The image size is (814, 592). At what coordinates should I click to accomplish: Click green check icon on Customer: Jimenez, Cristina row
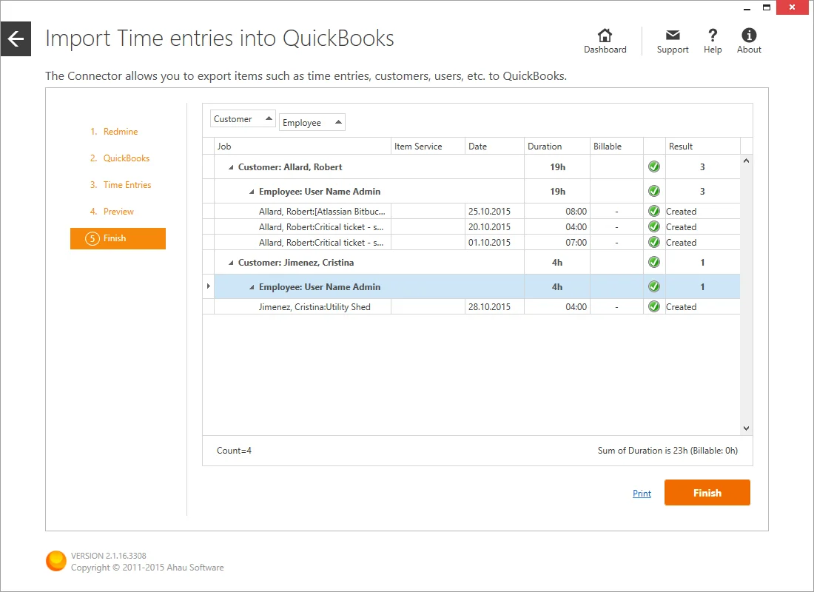tap(654, 262)
